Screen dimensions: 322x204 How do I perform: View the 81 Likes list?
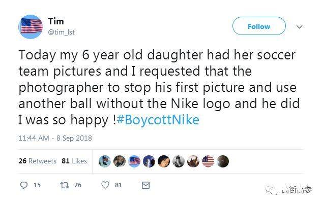[x=74, y=161]
